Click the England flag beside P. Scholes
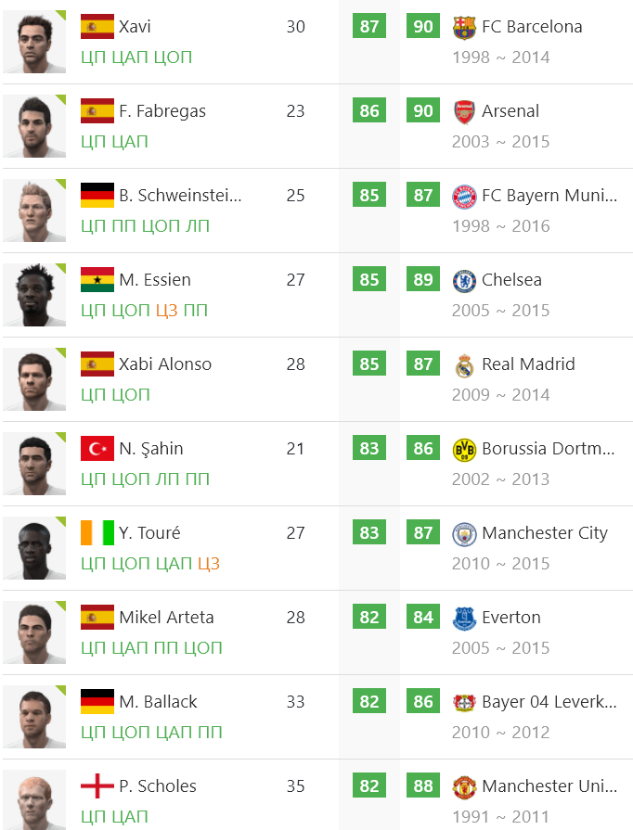Viewport: 633px width, 830px height. pos(97,786)
